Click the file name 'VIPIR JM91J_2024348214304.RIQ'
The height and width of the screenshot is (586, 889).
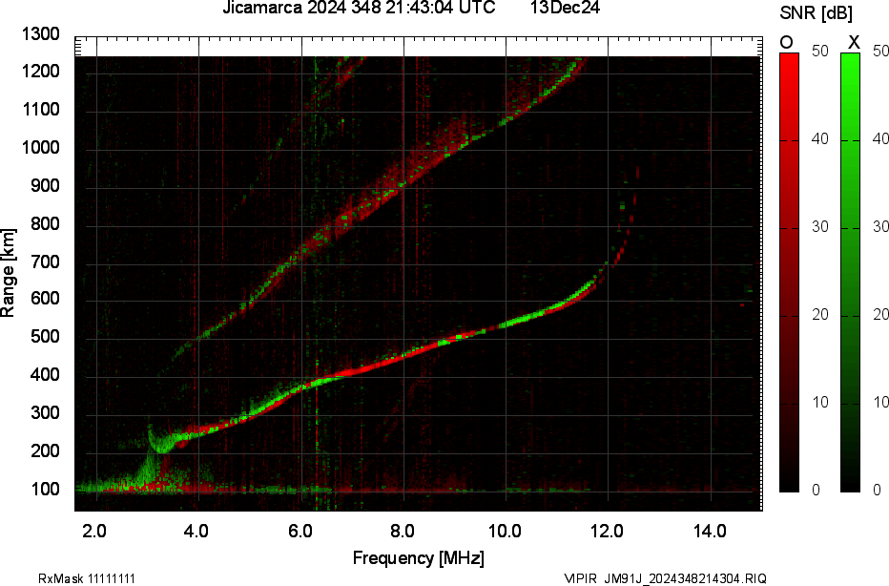pyautogui.click(x=665, y=578)
